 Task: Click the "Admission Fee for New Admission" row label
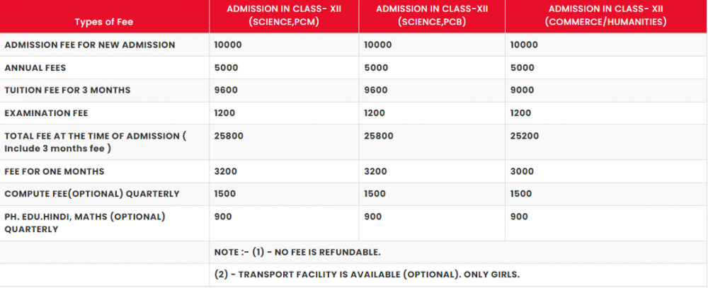pos(90,45)
